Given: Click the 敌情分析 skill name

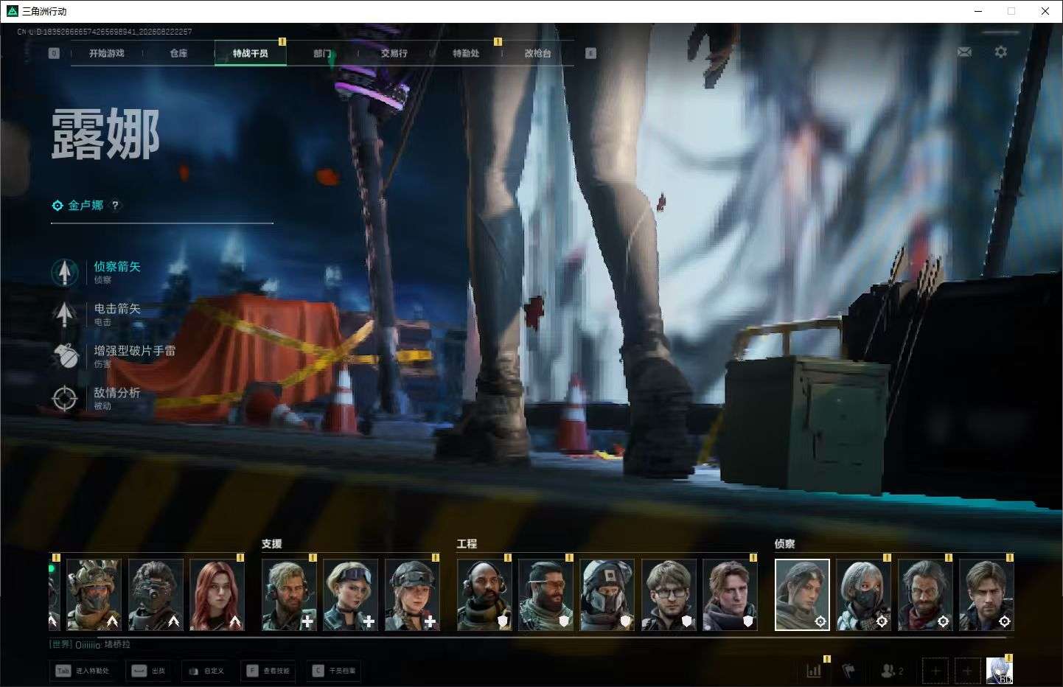Looking at the screenshot, I should [116, 393].
